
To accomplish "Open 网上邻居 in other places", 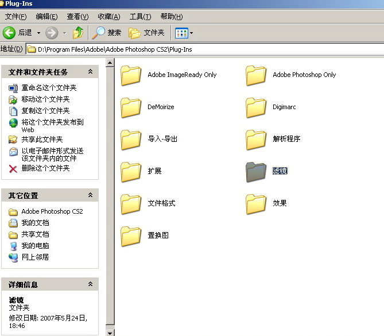I will [x=35, y=257].
